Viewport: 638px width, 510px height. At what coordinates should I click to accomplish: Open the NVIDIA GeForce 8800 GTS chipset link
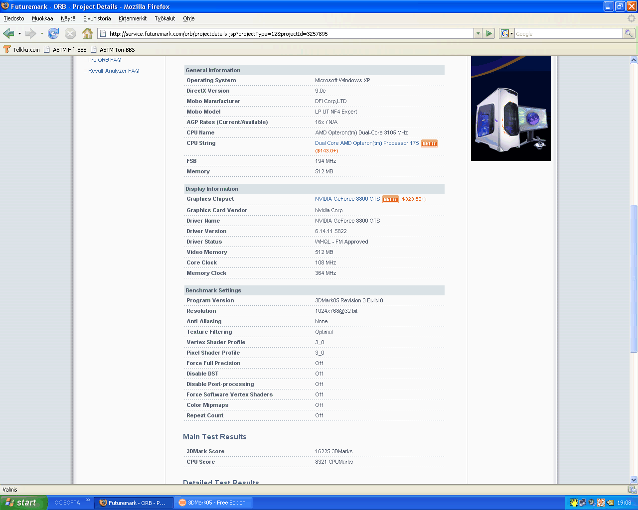[x=347, y=199]
